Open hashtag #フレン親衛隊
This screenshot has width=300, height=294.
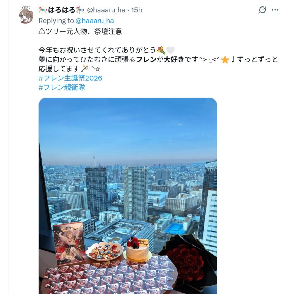[x=62, y=87]
